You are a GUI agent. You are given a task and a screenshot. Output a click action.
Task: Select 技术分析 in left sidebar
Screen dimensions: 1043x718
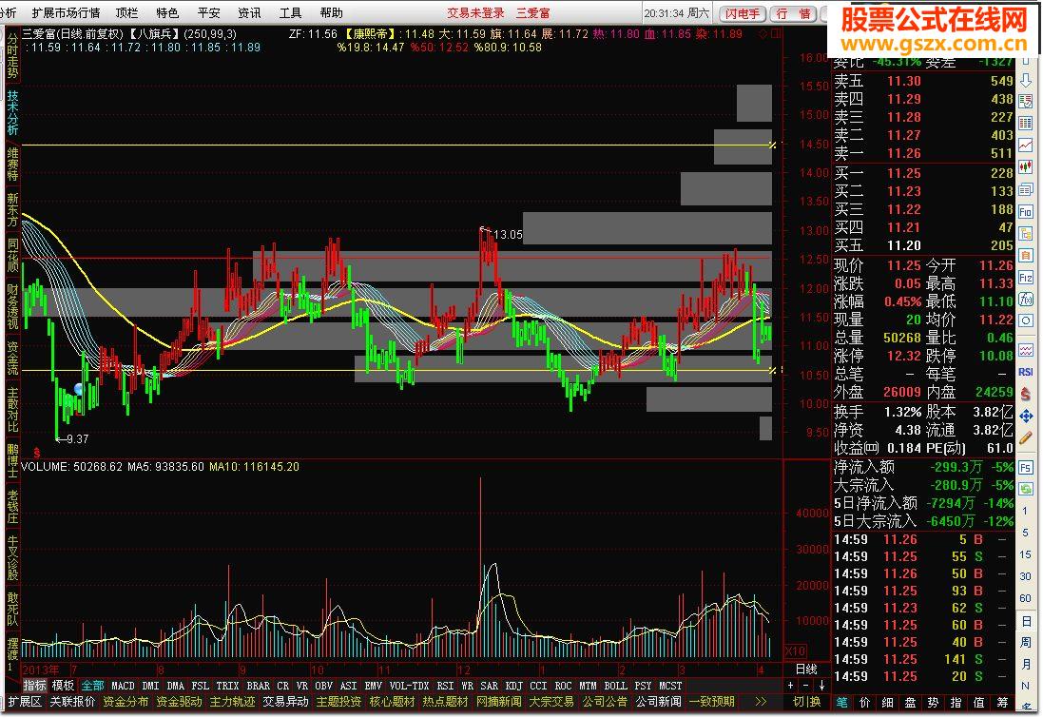point(12,112)
